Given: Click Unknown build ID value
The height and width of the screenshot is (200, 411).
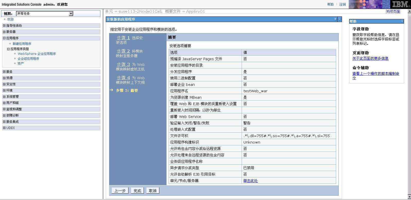Looking at the screenshot, I should [252, 142].
